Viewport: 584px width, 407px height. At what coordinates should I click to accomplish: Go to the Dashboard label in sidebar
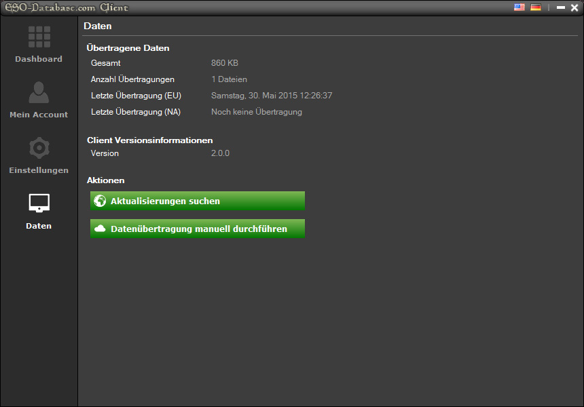[39, 59]
